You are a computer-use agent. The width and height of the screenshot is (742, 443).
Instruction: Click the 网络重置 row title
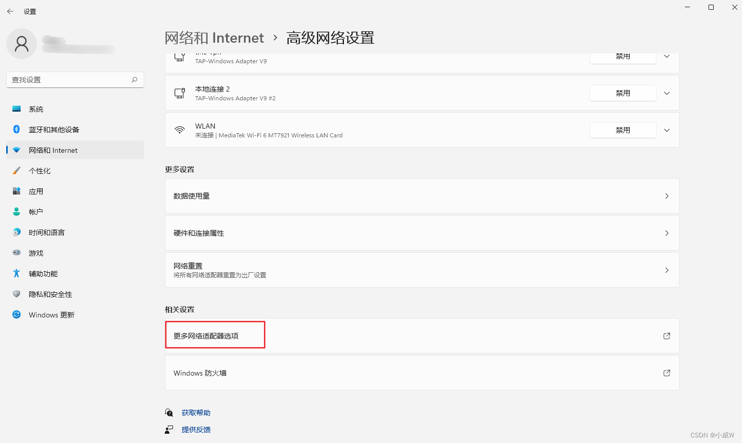(188, 266)
